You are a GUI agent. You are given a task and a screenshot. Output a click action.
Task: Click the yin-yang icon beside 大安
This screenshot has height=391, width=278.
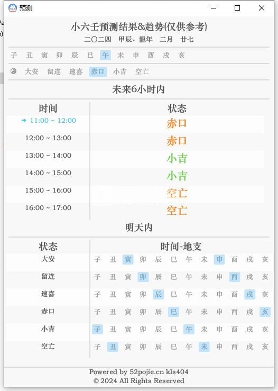pyautogui.click(x=13, y=71)
